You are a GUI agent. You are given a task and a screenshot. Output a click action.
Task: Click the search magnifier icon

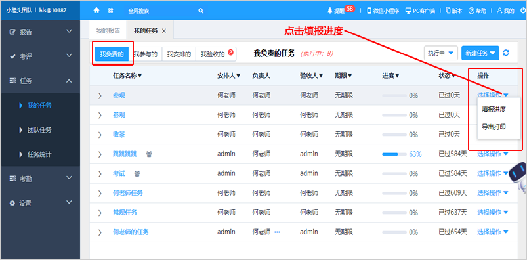point(201,11)
